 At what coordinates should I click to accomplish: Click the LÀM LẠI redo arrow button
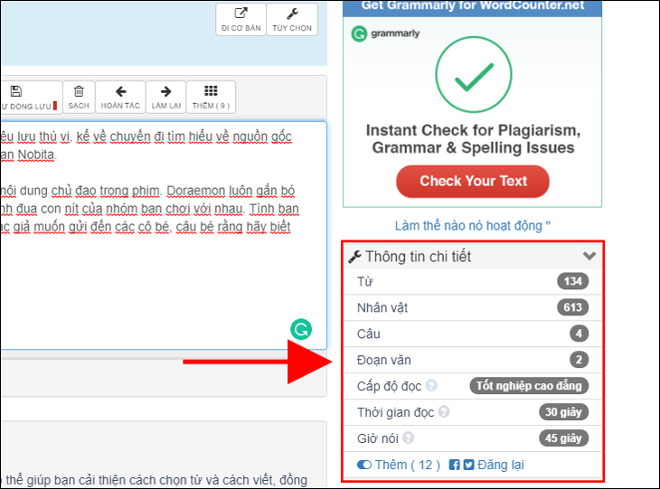point(165,98)
